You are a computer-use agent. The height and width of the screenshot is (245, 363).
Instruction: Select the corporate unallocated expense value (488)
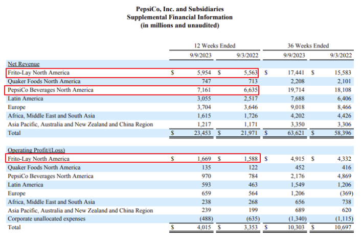[206, 218]
